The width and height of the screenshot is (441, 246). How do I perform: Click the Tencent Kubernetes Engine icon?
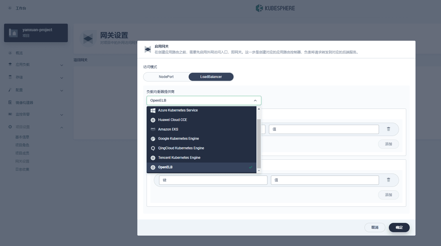[153, 158]
